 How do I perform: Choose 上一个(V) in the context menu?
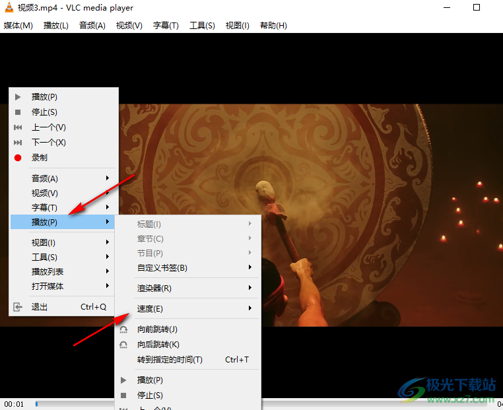[63, 127]
